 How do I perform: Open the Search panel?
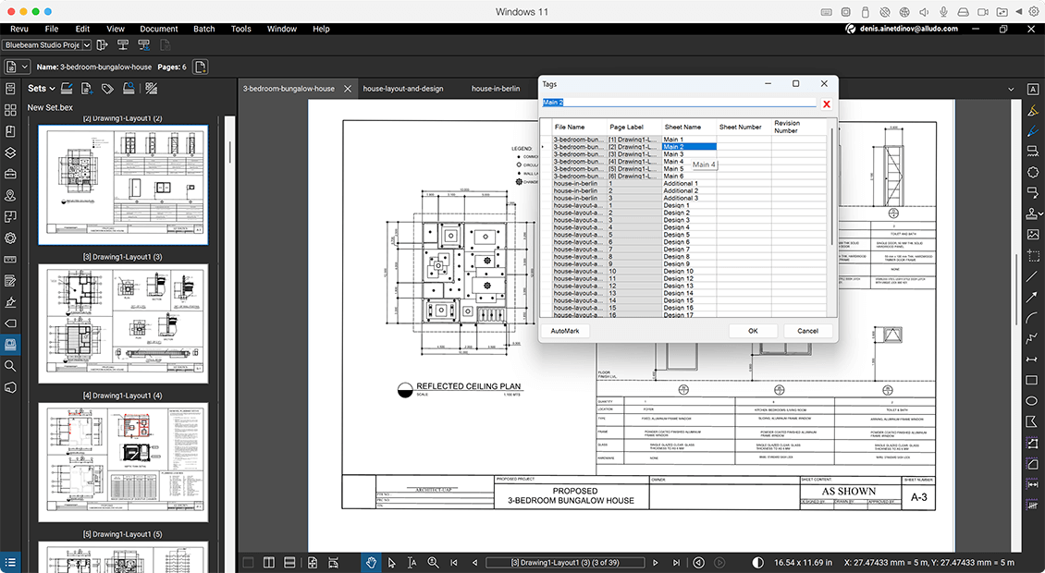click(x=10, y=366)
